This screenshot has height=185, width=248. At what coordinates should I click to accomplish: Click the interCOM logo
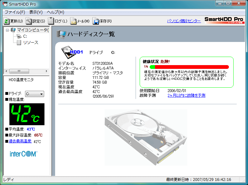point(24,154)
